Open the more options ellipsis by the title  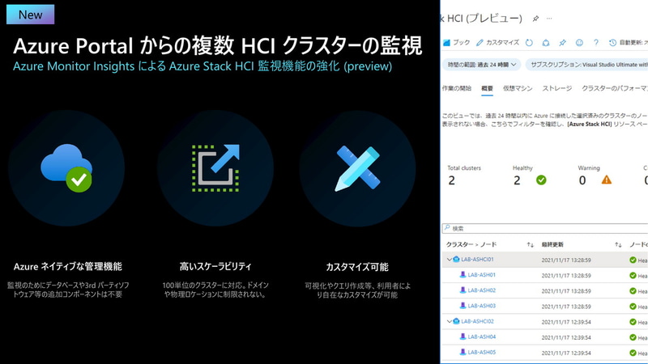click(549, 19)
